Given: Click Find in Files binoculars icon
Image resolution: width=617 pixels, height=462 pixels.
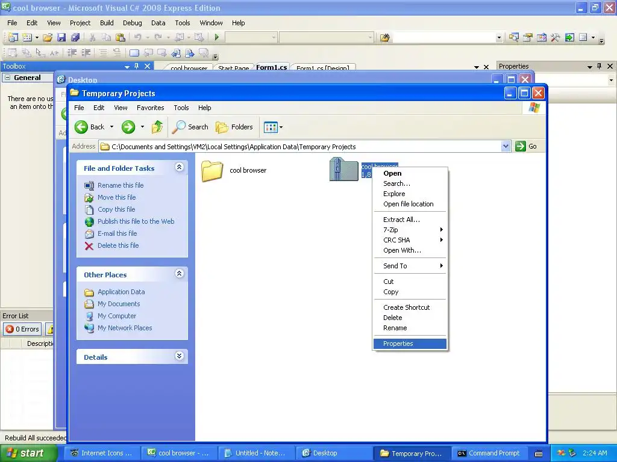Looking at the screenshot, I should (385, 37).
